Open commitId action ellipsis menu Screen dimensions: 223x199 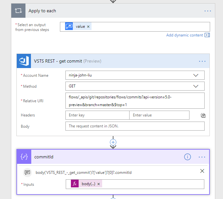[x=202, y=157]
